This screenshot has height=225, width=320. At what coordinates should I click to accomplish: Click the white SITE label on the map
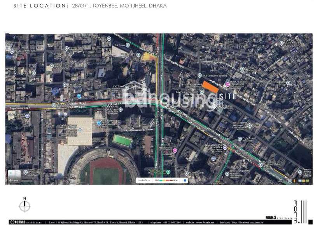point(228,96)
